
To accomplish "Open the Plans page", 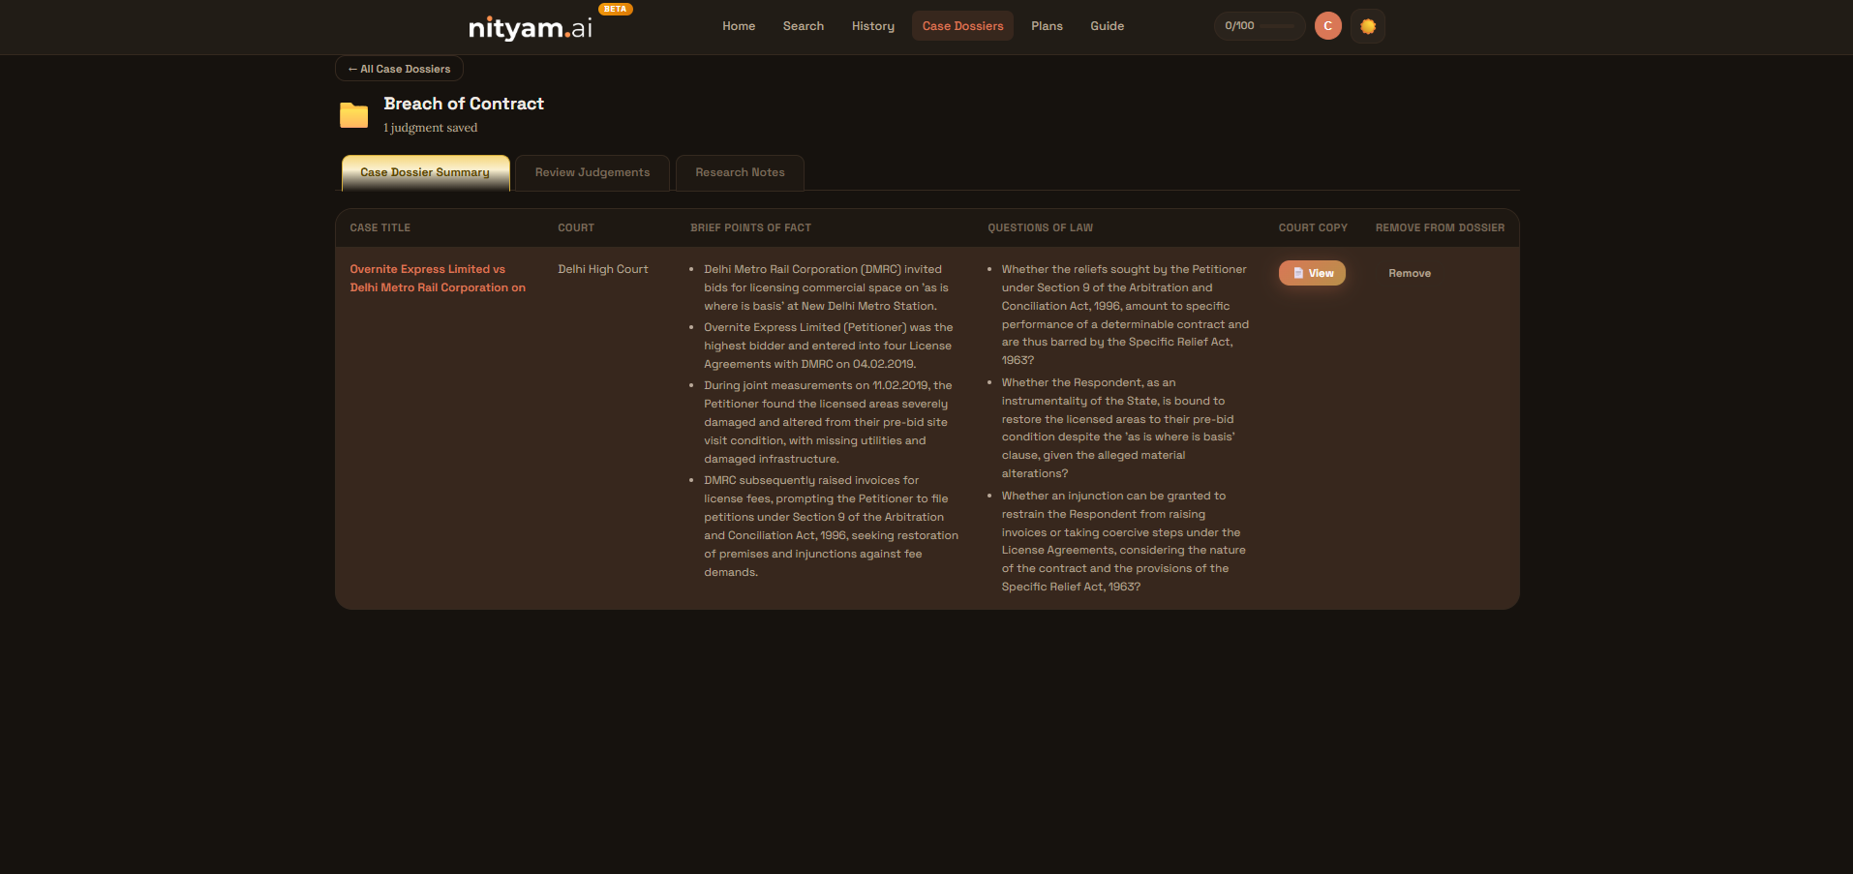I will coord(1047,26).
